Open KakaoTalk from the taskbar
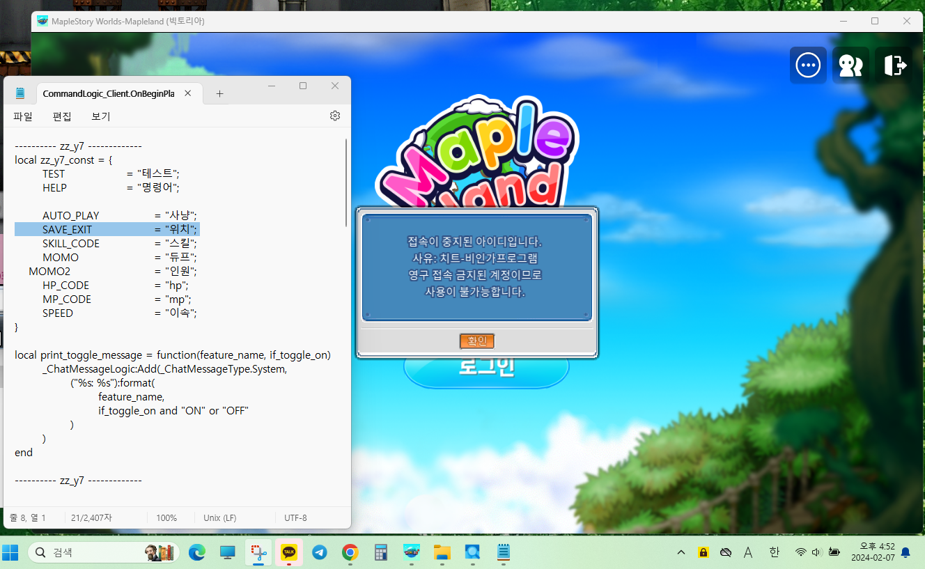925x569 pixels. (x=289, y=552)
